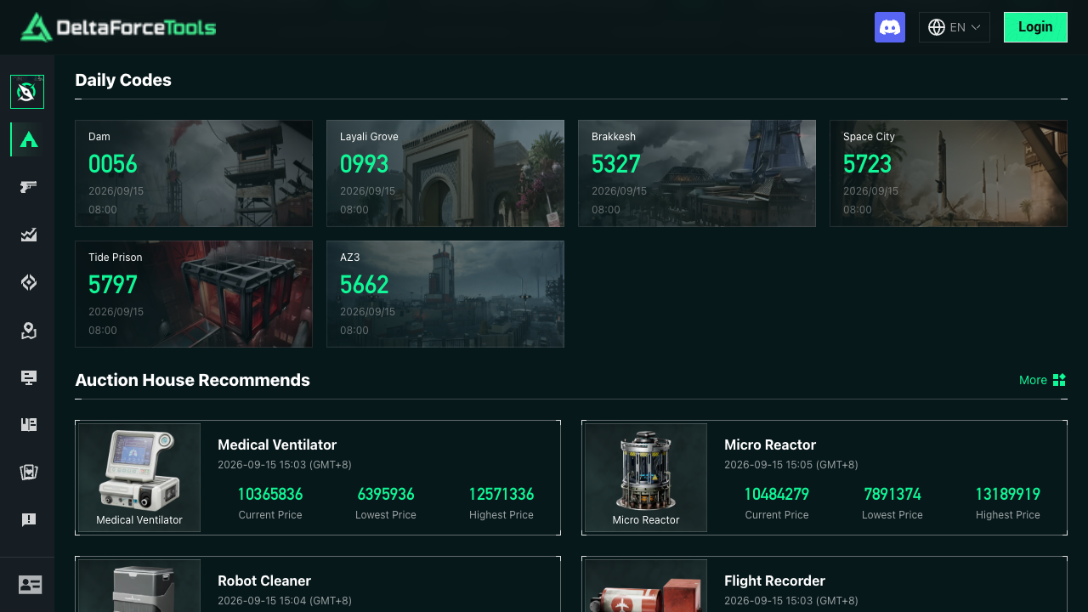Open the Micro Reactor title link
Image resolution: width=1088 pixels, height=612 pixels.
(x=770, y=445)
